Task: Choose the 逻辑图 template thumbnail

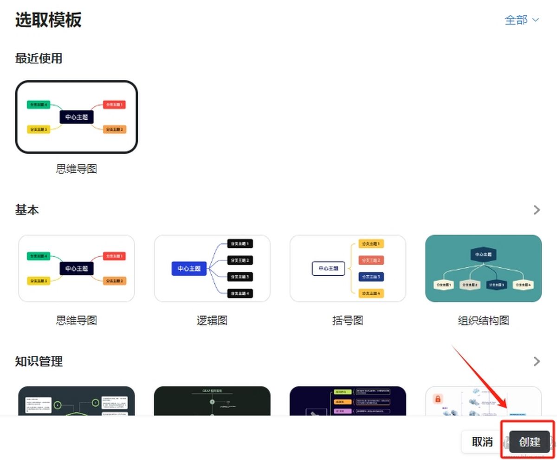Action: coord(212,268)
